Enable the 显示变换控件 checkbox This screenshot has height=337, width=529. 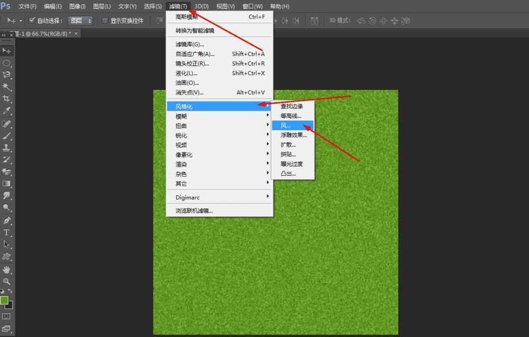click(x=105, y=21)
